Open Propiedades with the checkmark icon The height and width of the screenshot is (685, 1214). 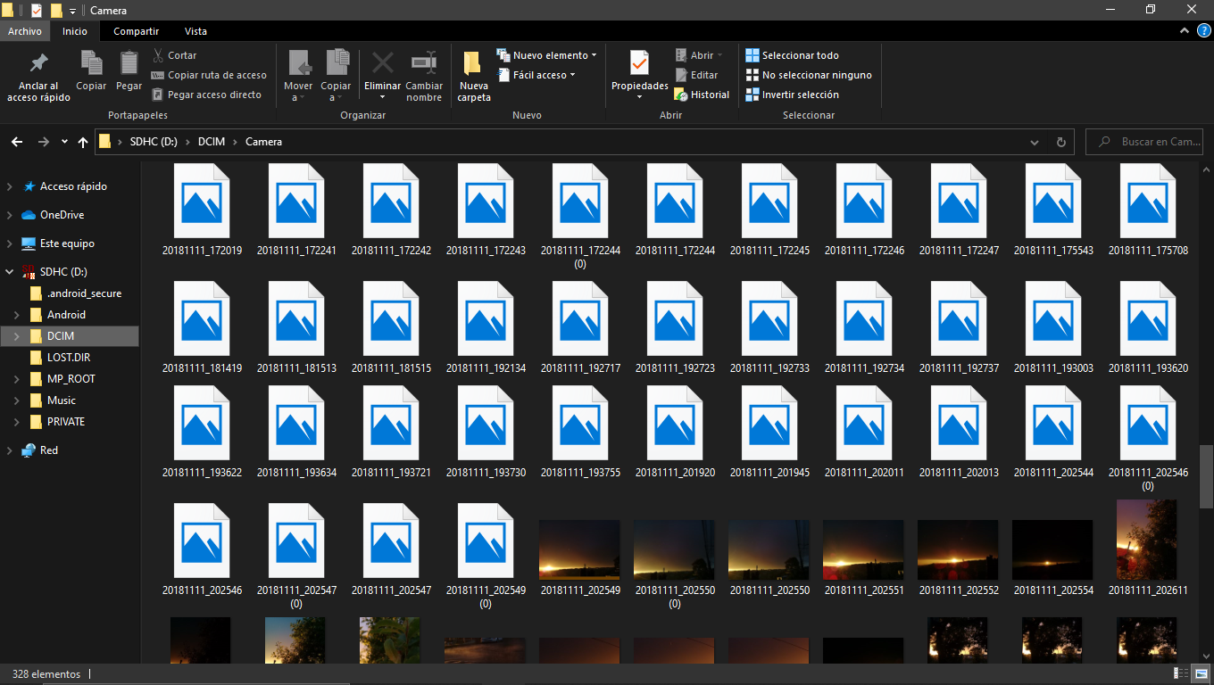click(x=639, y=63)
